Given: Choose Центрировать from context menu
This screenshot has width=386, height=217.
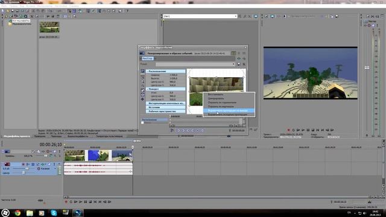Looking at the screenshot, I should 229,98.
